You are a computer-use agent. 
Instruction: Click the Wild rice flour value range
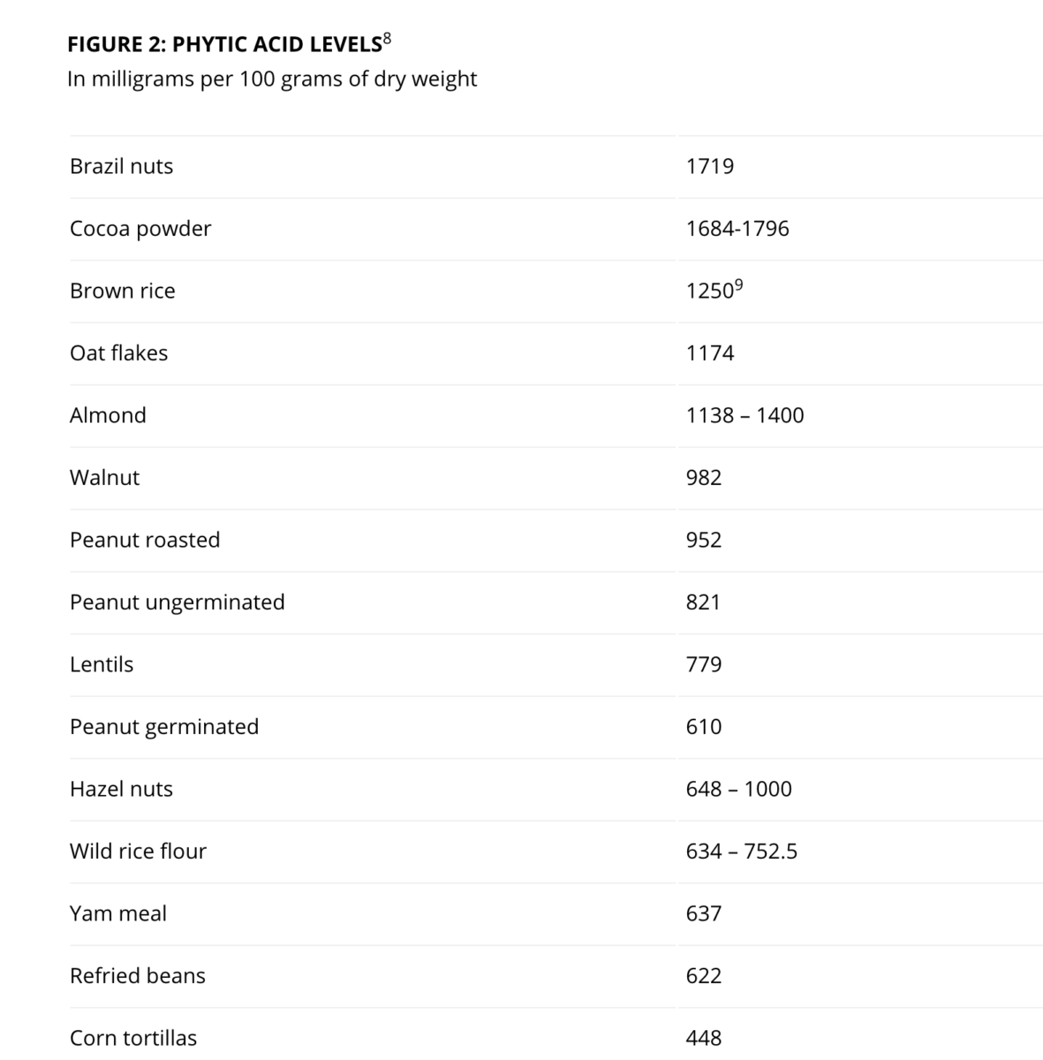pyautogui.click(x=742, y=852)
